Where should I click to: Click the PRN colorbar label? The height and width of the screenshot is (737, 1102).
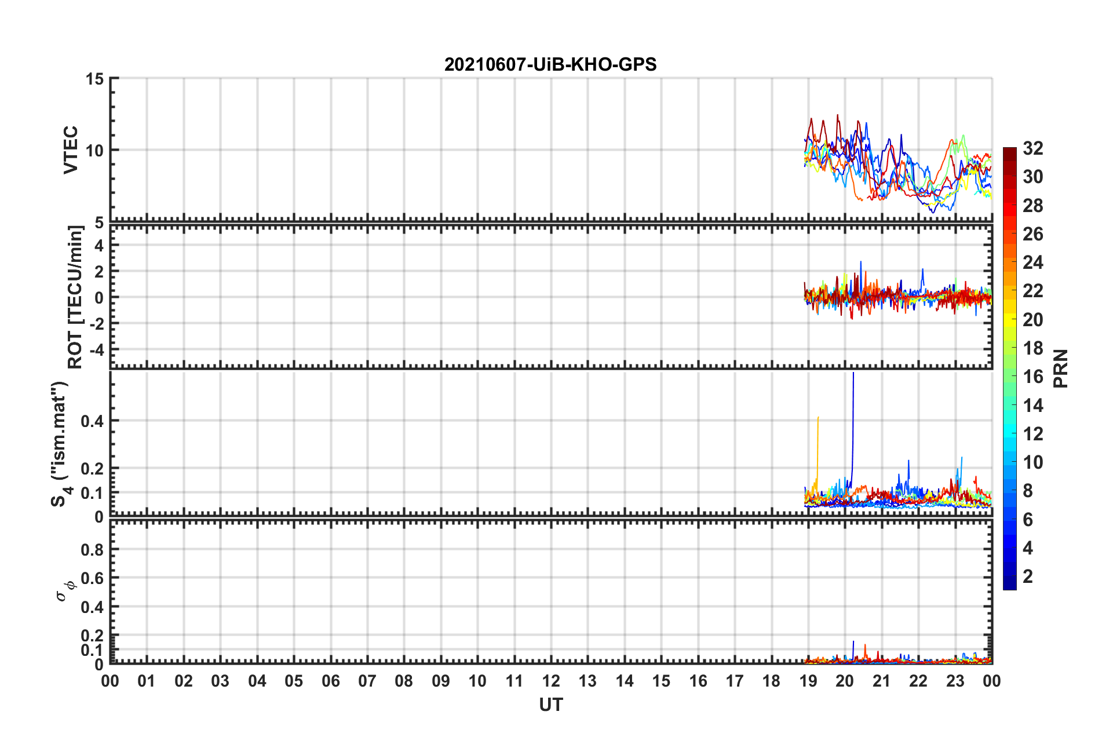point(1061,368)
